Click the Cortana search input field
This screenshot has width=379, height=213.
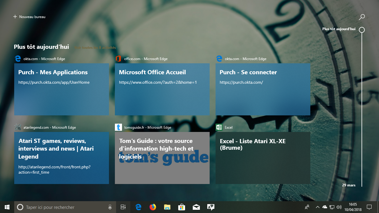[59, 207]
